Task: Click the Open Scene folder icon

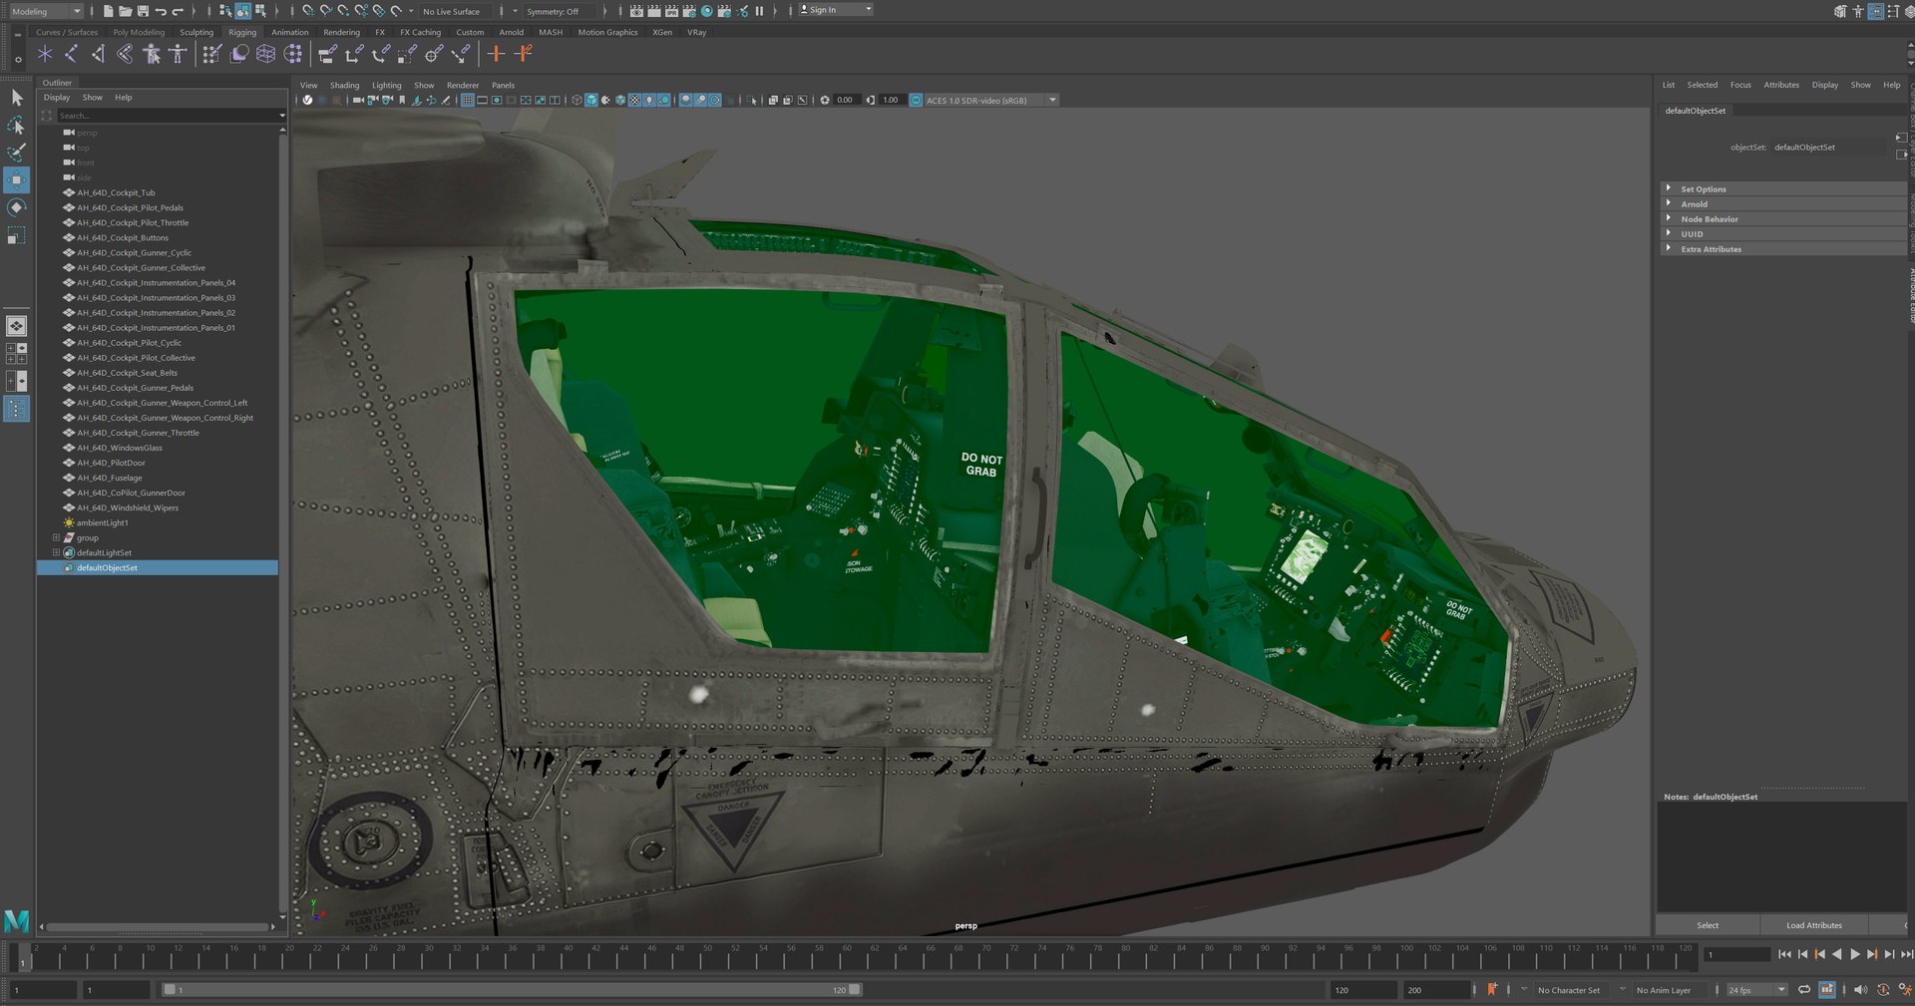Action: point(125,11)
